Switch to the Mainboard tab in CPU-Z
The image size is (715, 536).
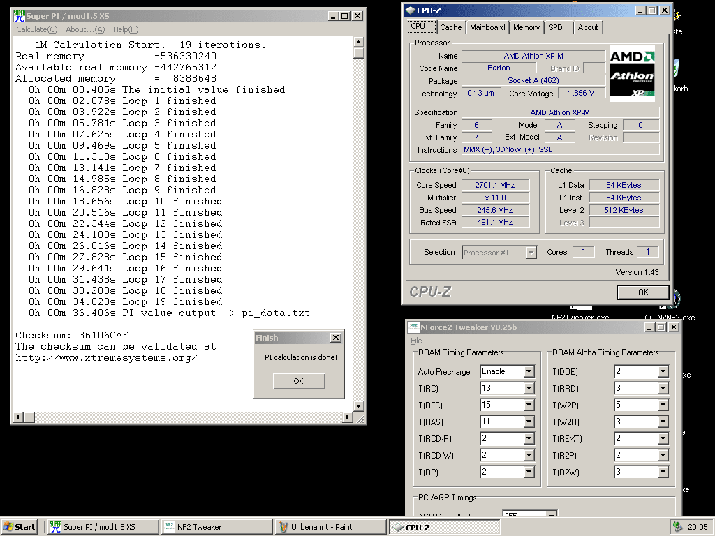tap(487, 27)
